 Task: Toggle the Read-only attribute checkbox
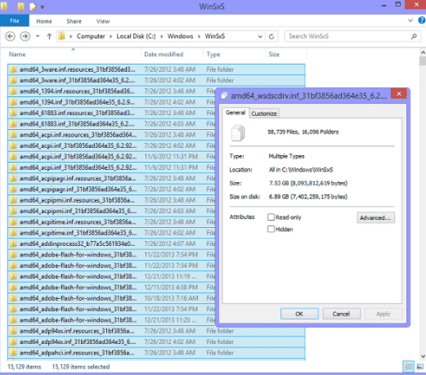pyautogui.click(x=271, y=217)
